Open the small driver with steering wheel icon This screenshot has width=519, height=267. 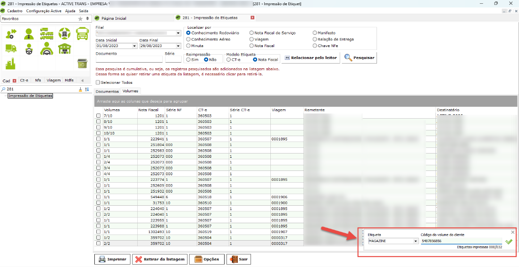[x=29, y=49]
